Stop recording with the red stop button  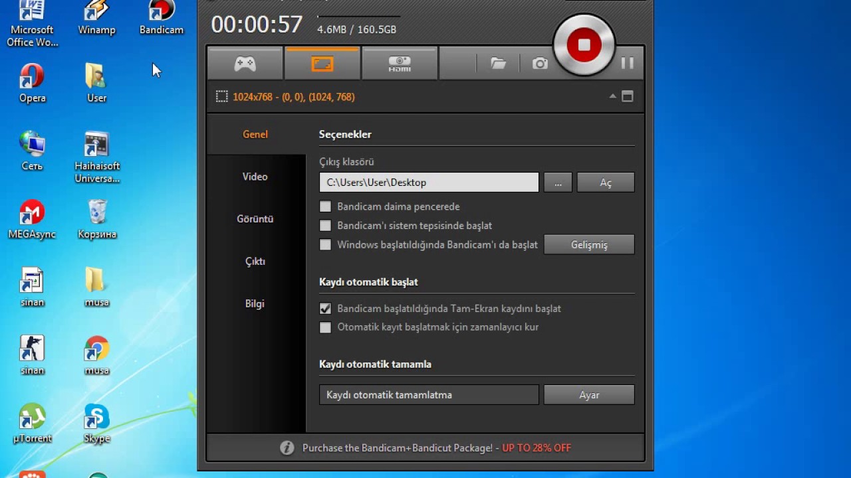(584, 44)
